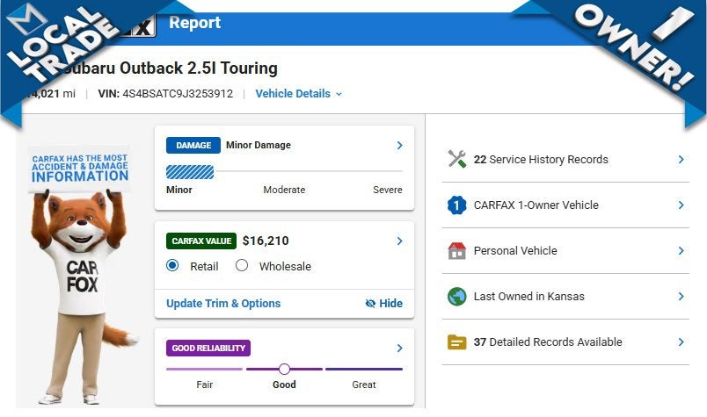Click the Great segment of reliability scale
Image resolution: width=707 pixels, height=417 pixels.
pos(364,369)
